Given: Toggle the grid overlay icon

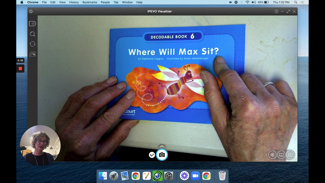Looking at the screenshot, I should click(290, 155).
